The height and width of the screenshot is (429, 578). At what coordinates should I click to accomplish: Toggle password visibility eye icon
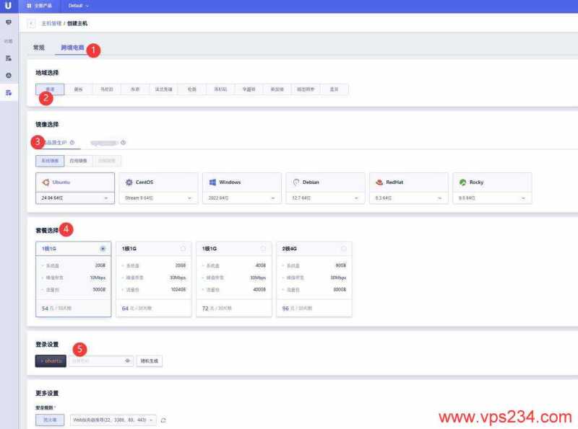point(128,361)
